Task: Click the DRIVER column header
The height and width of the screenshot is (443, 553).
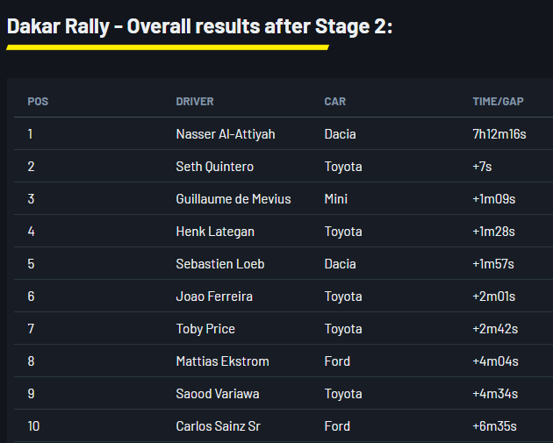Action: pos(195,102)
